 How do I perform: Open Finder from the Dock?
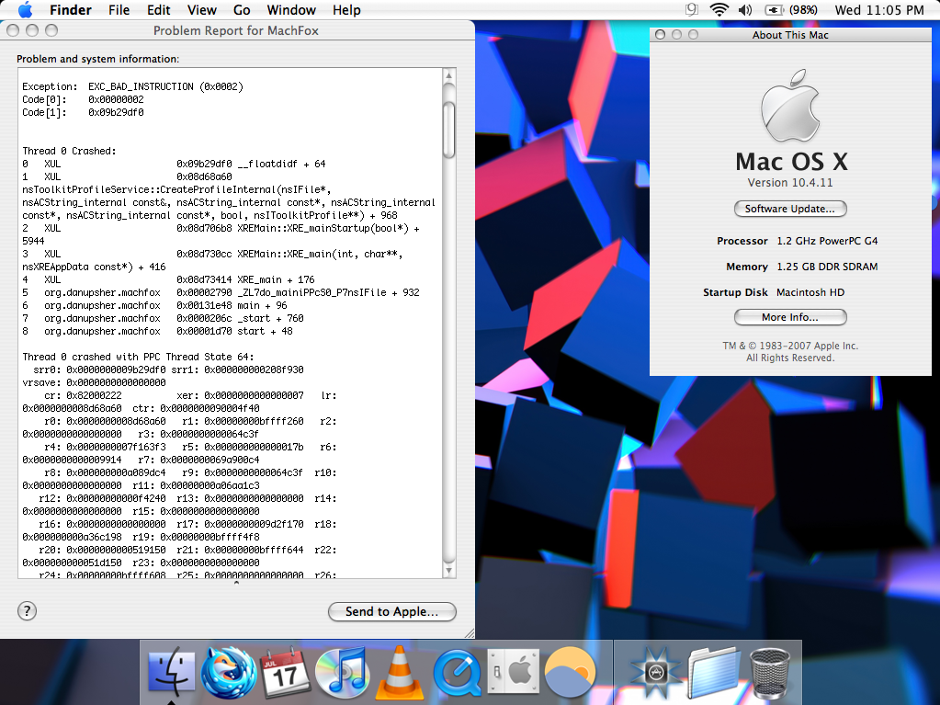pos(172,672)
